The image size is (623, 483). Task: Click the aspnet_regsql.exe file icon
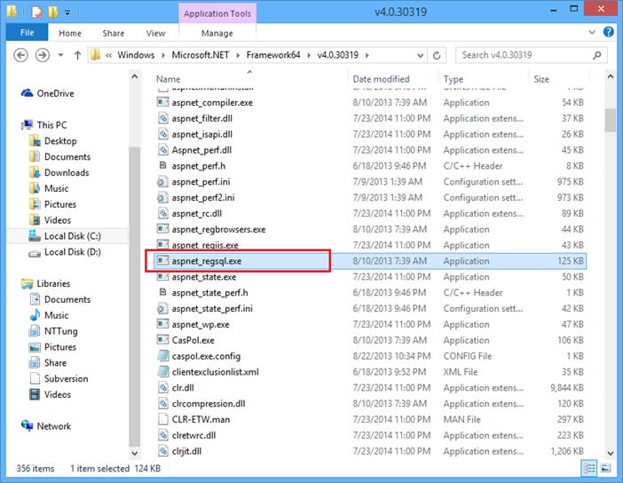163,261
